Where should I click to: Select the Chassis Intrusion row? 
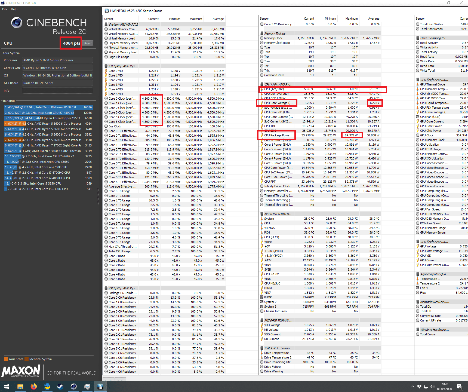coord(320,311)
